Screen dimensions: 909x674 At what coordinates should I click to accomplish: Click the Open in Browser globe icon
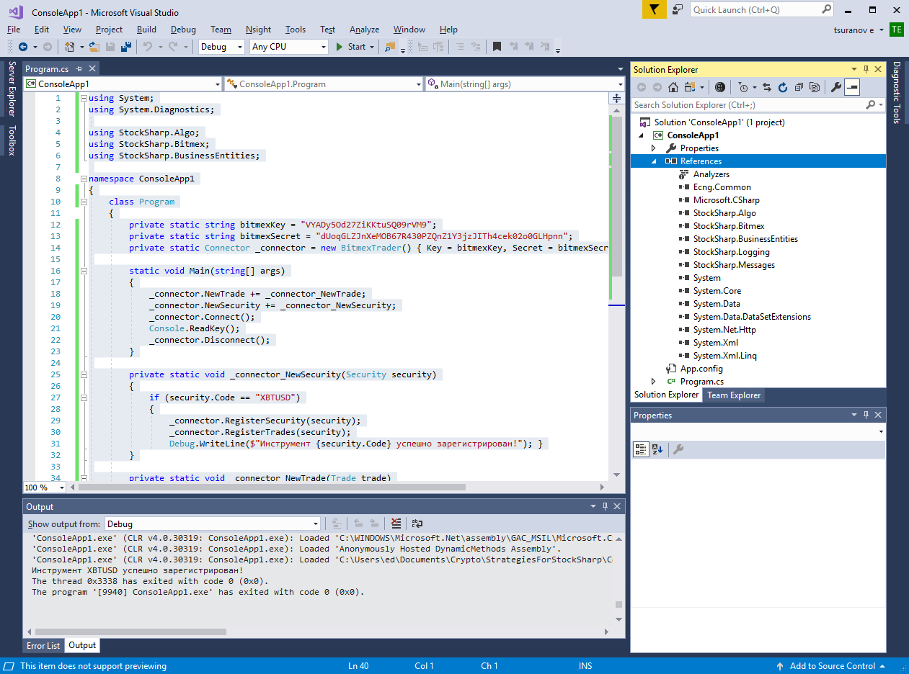tap(719, 87)
